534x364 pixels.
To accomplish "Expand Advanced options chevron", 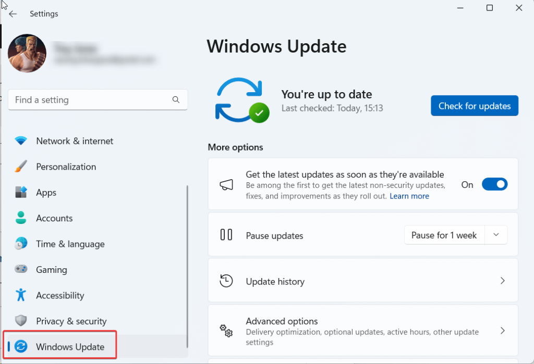I will 502,331.
